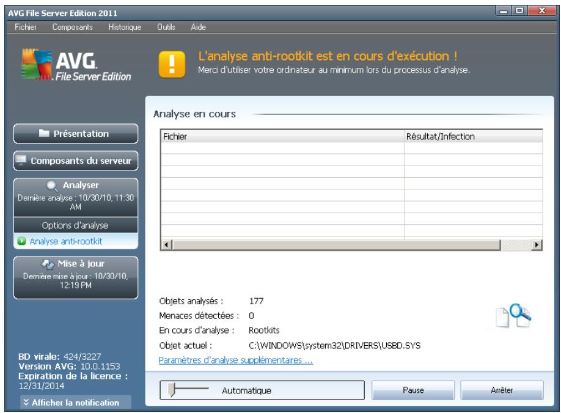Screen dimensions: 561x413
Task: Click the Version AVG 10.0.1153 text
Action: point(69,366)
